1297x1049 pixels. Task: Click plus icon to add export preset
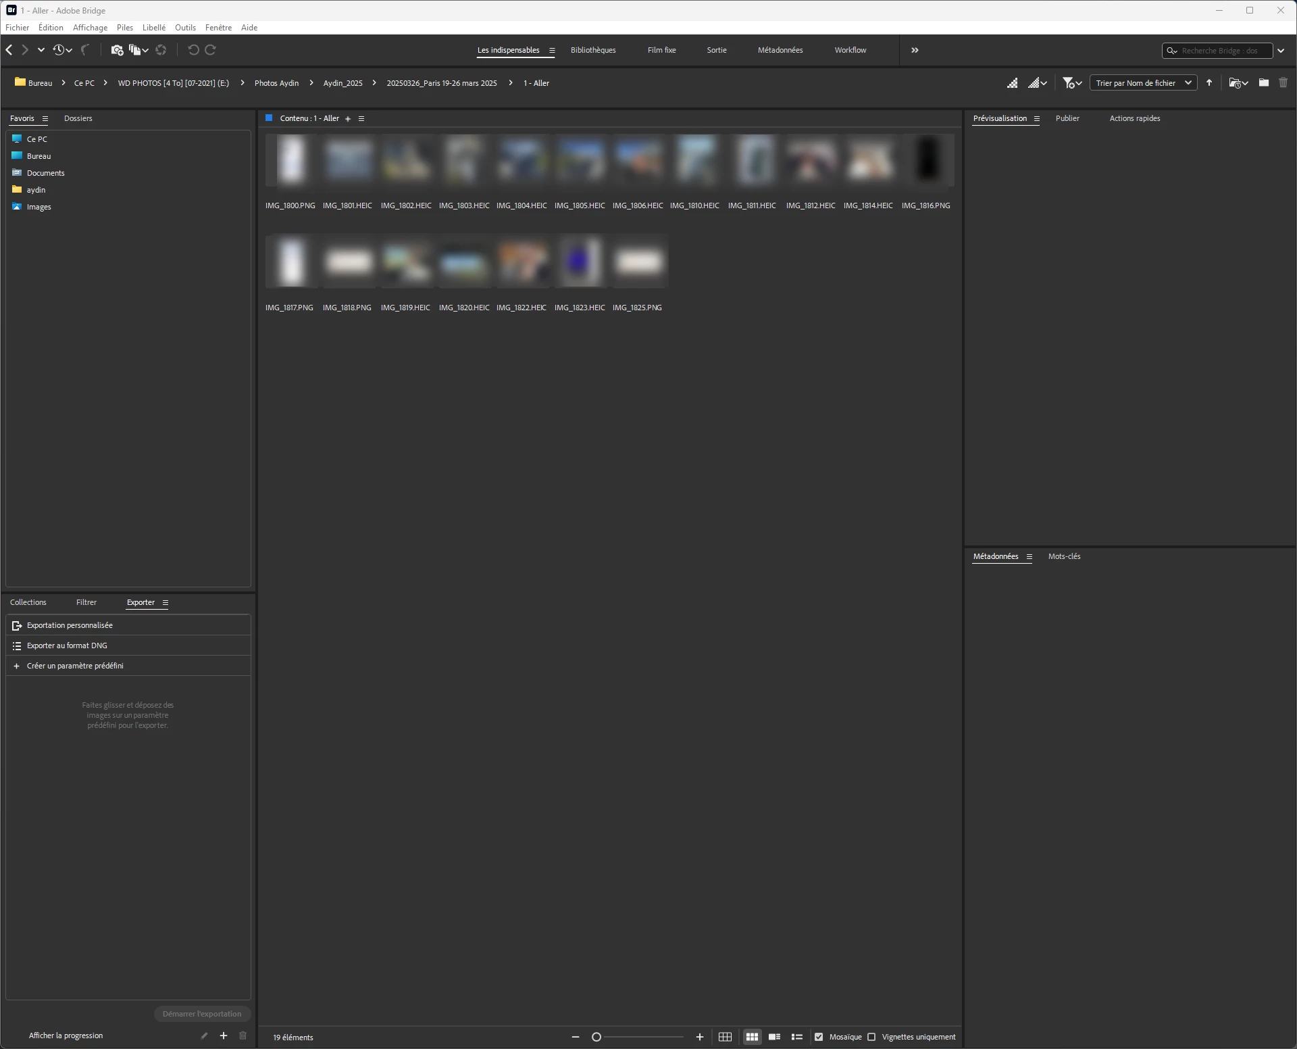coord(224,1035)
